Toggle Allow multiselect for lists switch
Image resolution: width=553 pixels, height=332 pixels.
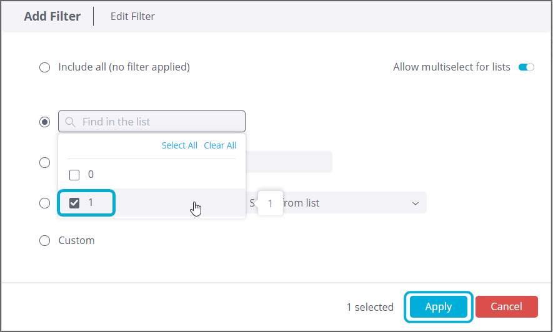click(526, 67)
